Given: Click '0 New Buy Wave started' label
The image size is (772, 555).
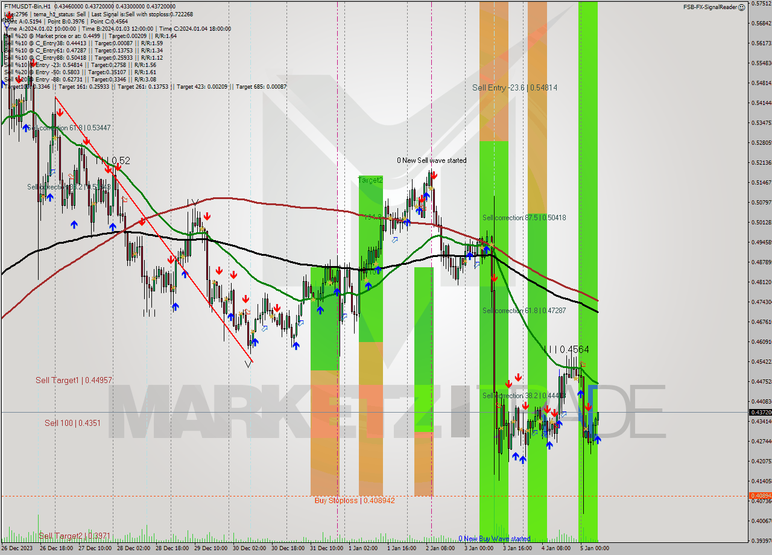Looking at the screenshot, I should point(494,539).
